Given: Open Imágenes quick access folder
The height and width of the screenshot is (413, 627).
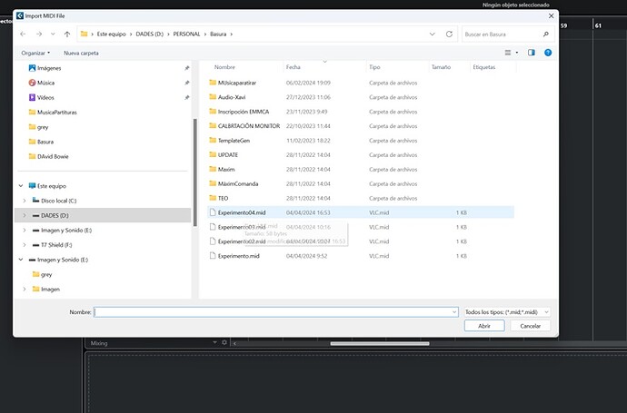Looking at the screenshot, I should point(45,68).
